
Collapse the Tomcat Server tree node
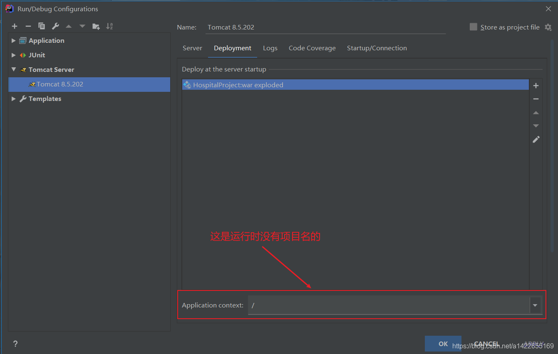tap(14, 70)
